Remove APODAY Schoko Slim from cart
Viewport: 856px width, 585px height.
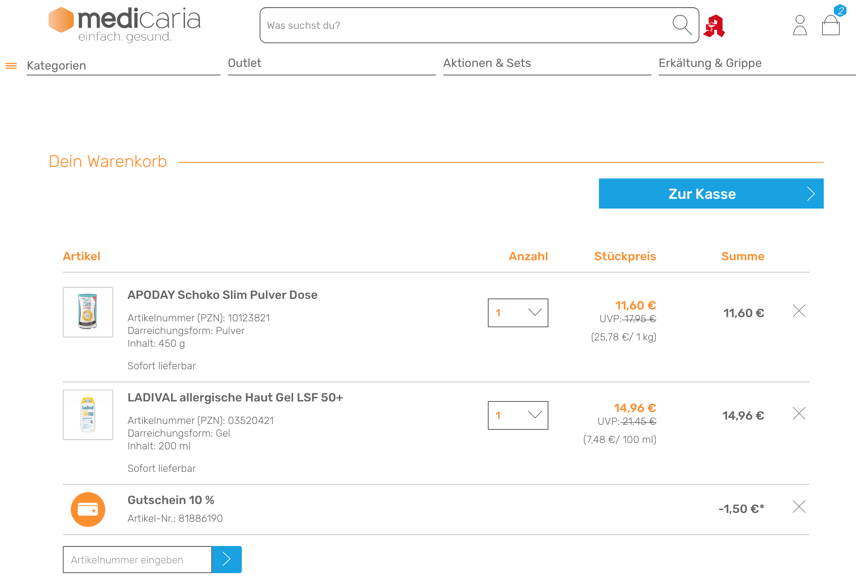799,311
